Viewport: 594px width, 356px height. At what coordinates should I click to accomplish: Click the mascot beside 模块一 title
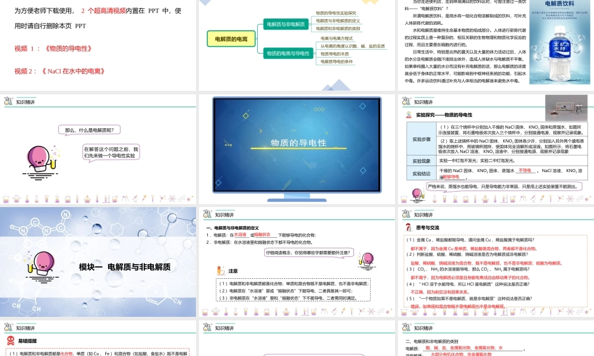pyautogui.click(x=42, y=266)
